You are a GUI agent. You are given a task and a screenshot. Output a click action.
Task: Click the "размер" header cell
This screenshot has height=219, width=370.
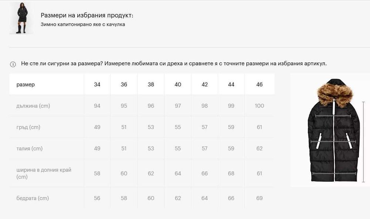click(x=26, y=84)
